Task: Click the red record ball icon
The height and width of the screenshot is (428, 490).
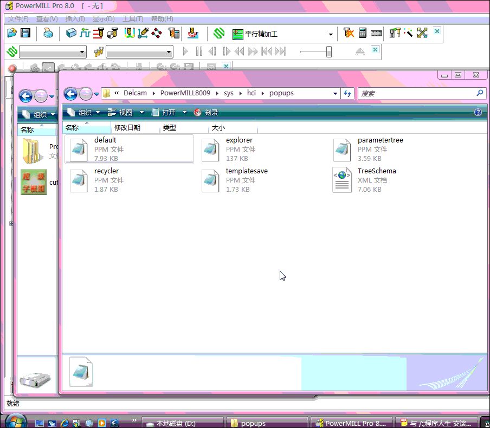Action: click(12, 68)
